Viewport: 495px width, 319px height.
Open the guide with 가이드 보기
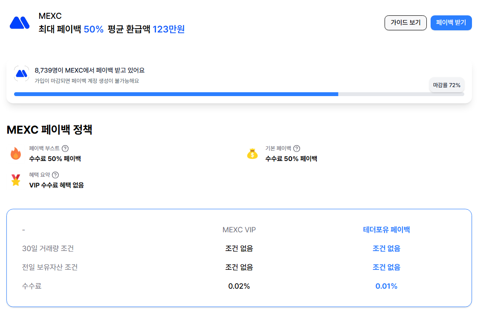[405, 23]
